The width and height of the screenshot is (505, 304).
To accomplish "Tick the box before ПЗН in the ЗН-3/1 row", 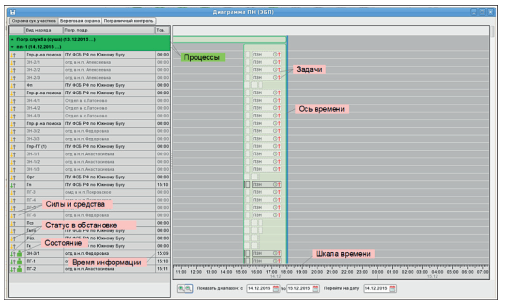I will pos(248,253).
